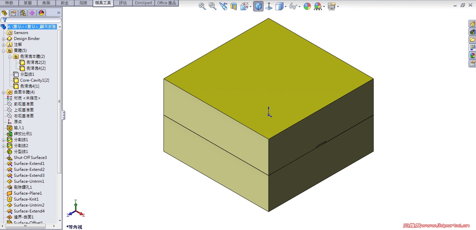Screen dimensions: 476x230
Task: Switch to the 特徵 tab
Action: click(x=9, y=3)
